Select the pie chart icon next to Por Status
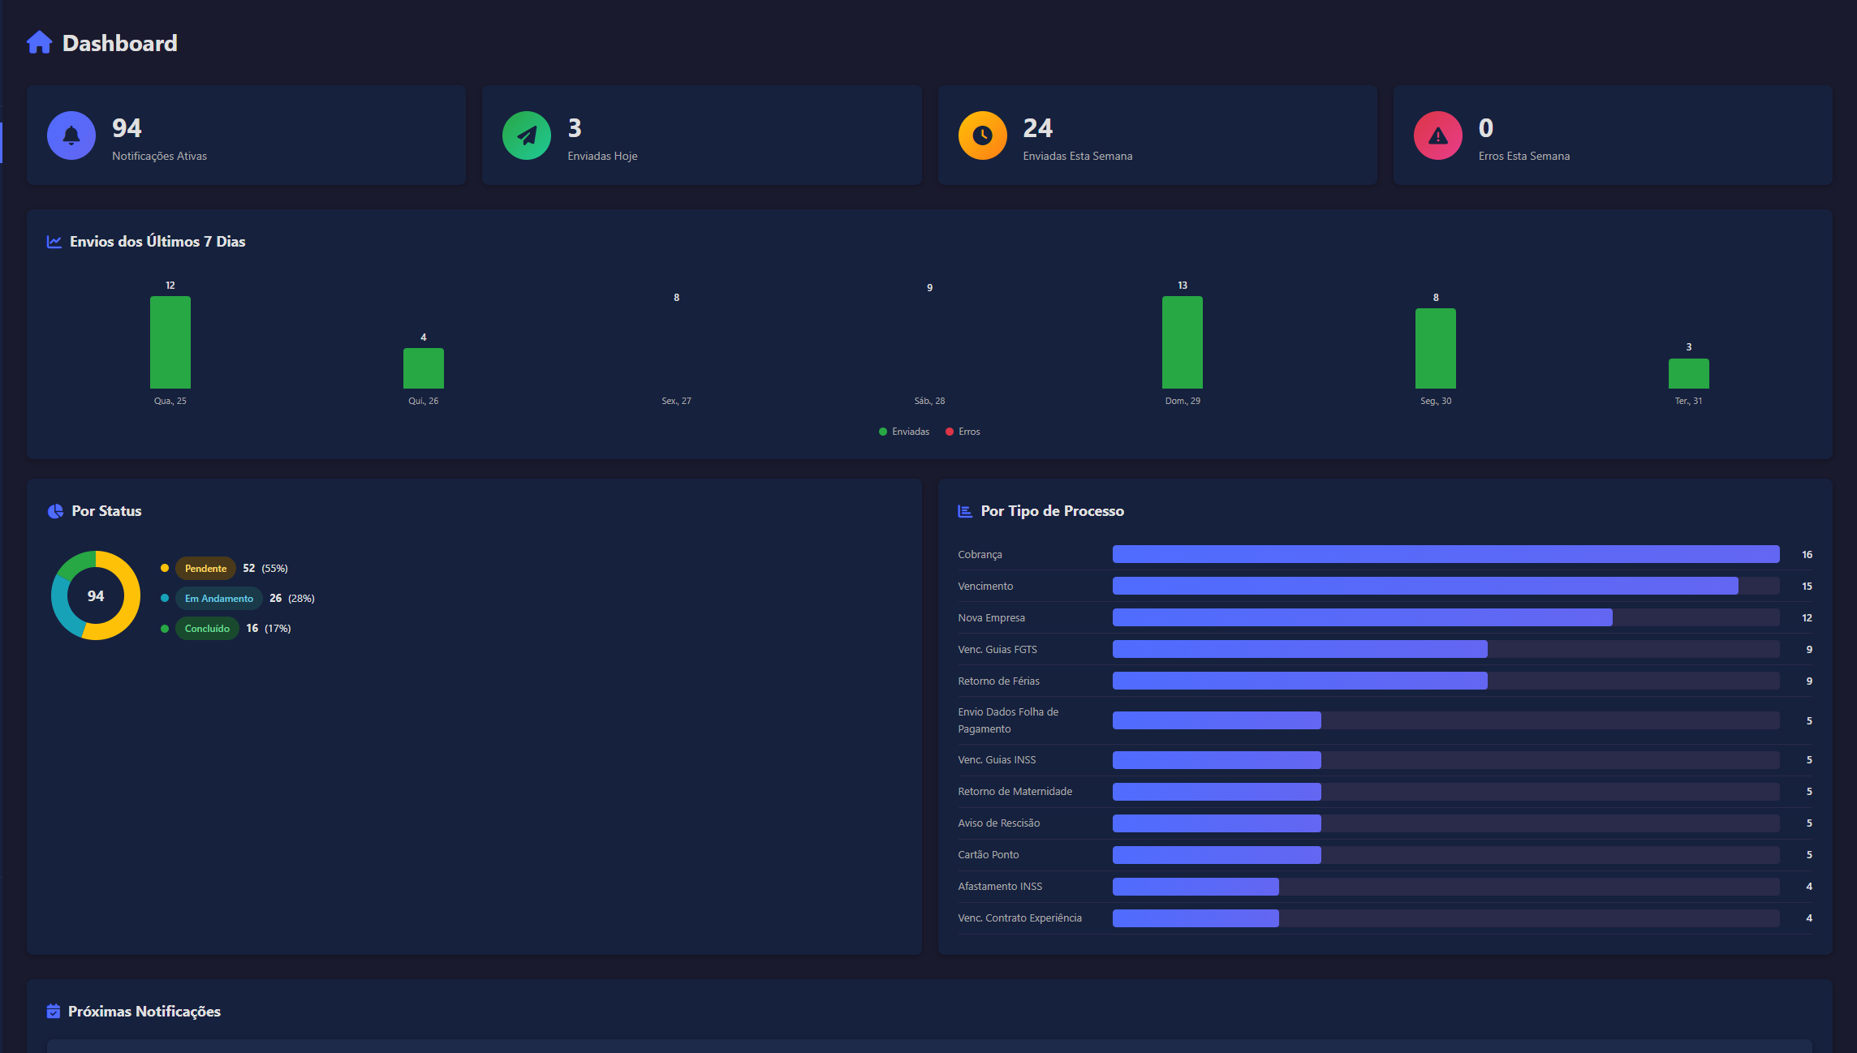1857x1053 pixels. (54, 510)
